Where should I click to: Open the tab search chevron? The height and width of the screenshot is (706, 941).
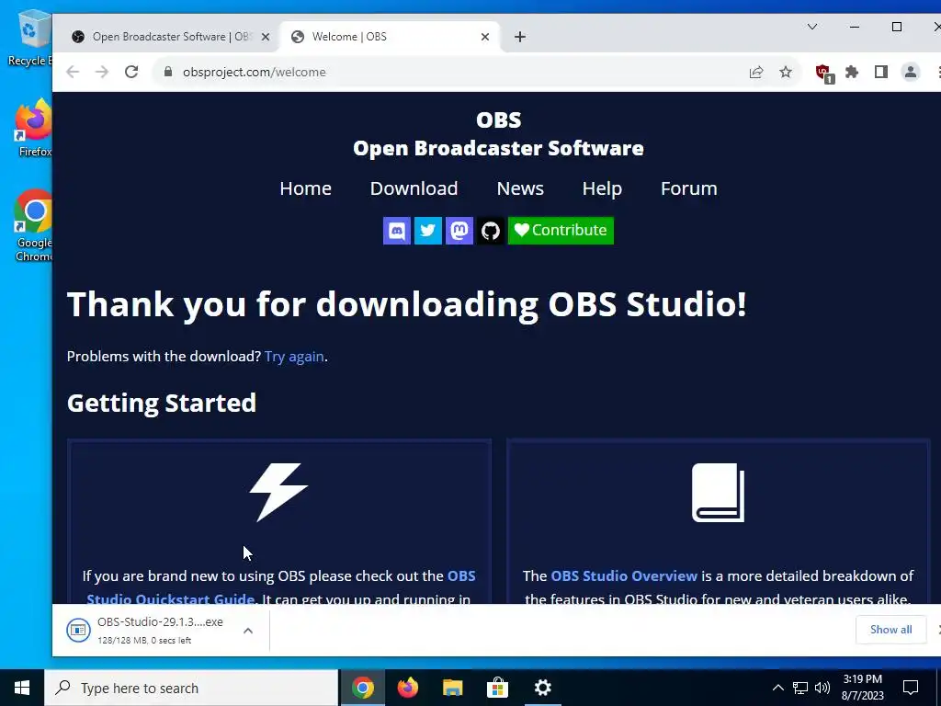[x=812, y=27]
